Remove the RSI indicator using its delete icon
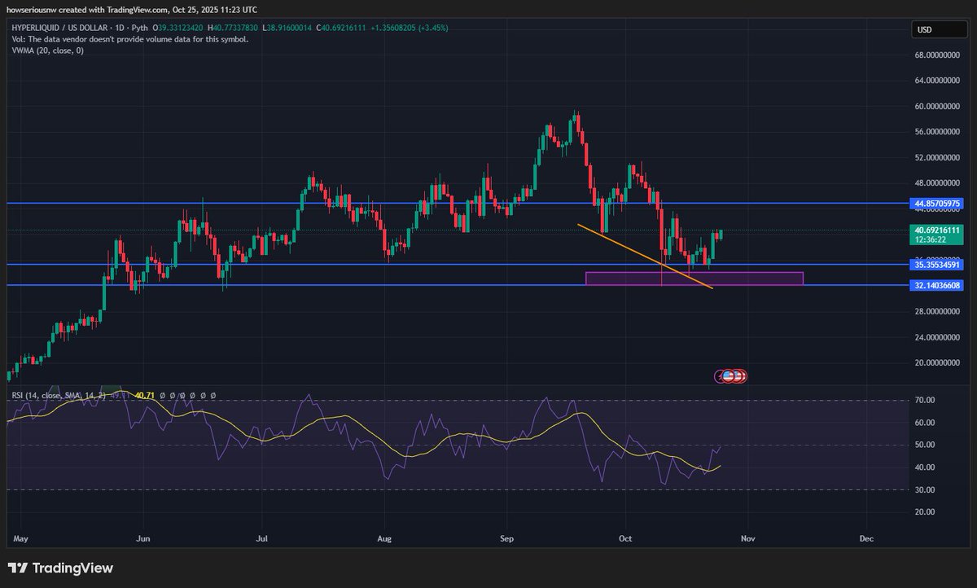Screen dimensions: 977x588 [x=202, y=396]
